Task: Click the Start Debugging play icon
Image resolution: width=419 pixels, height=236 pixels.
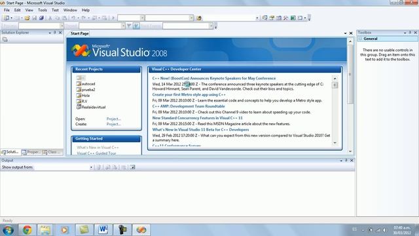Action: [113, 18]
